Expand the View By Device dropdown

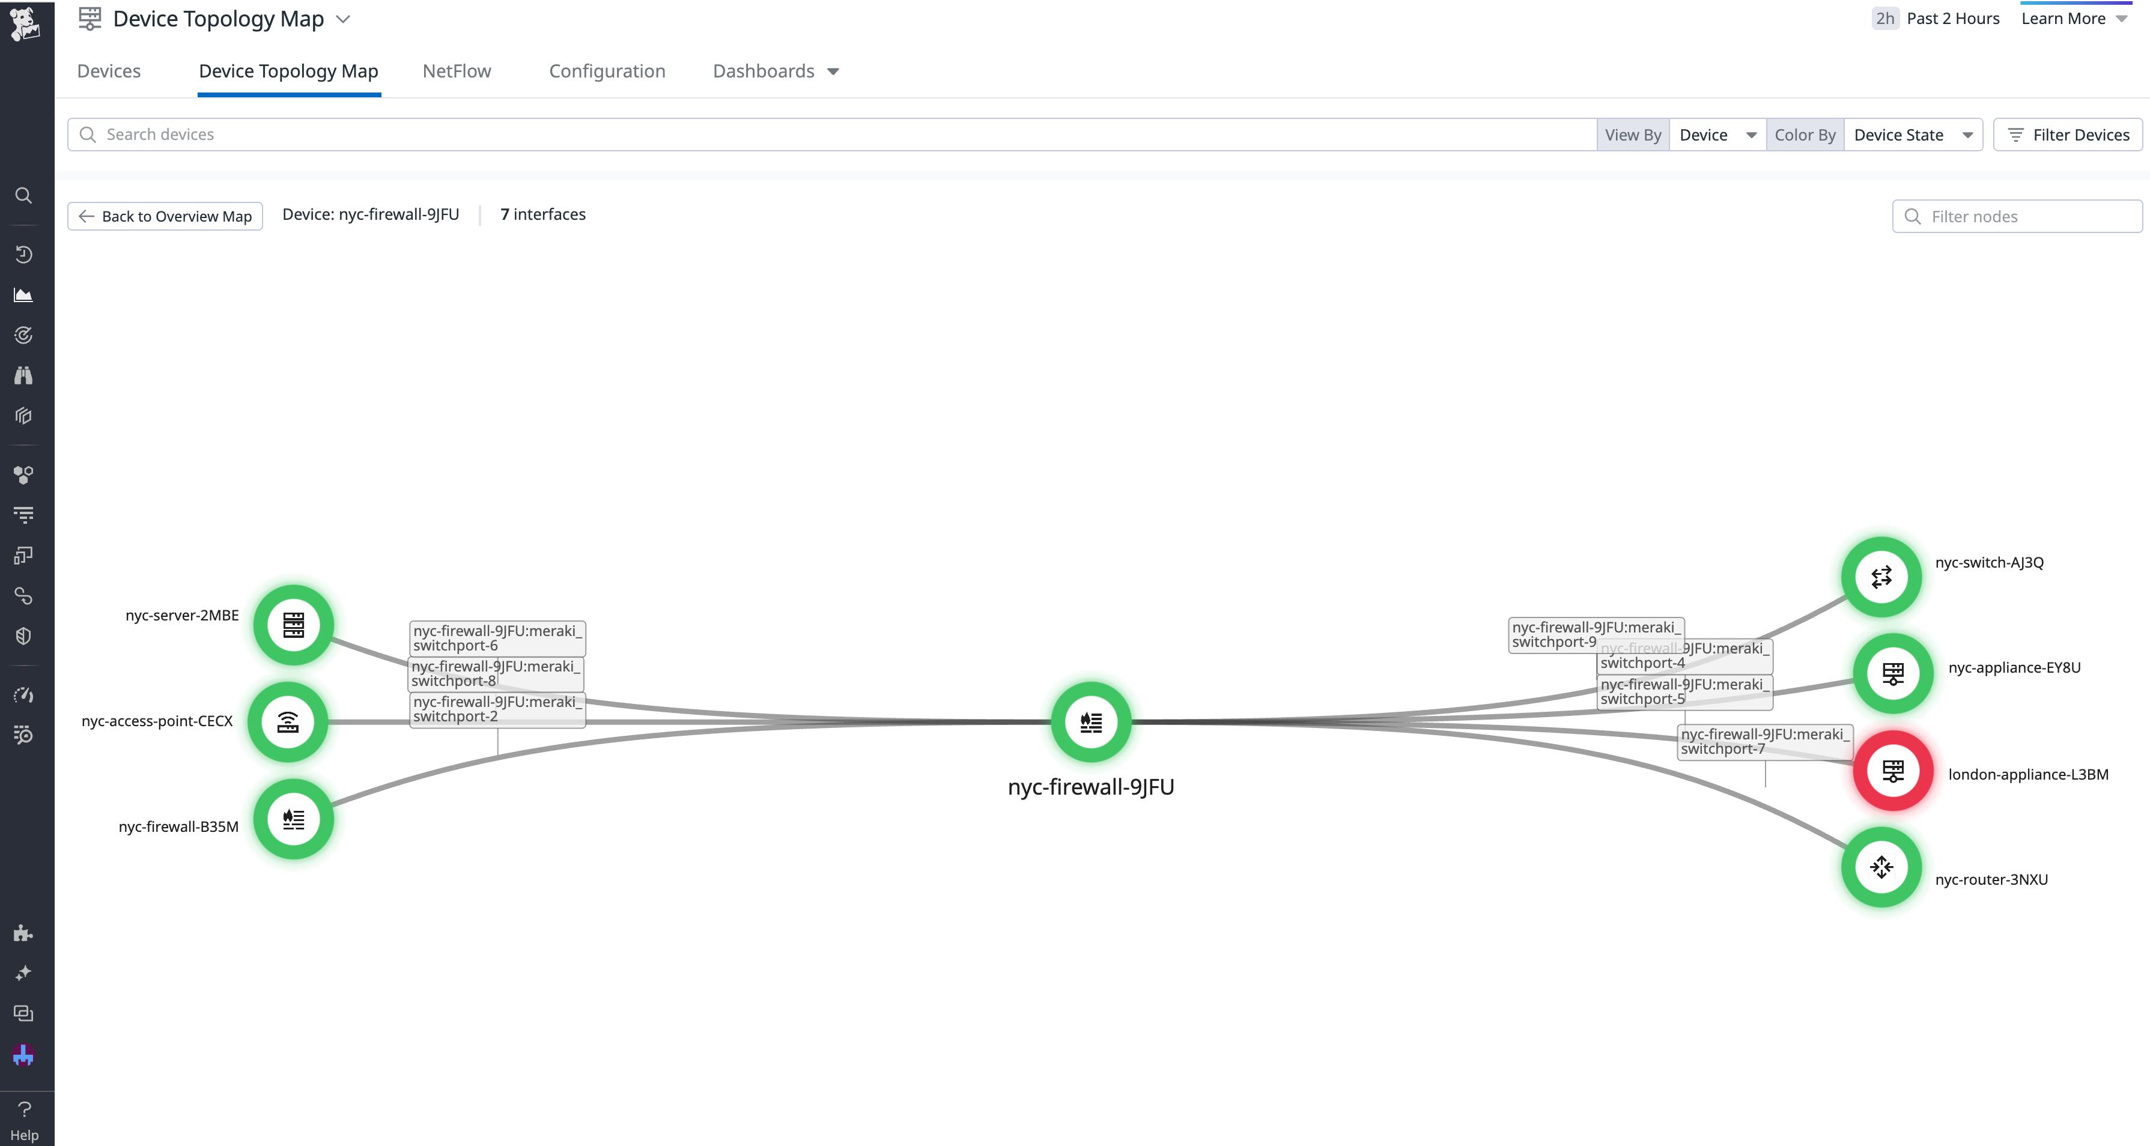point(1717,135)
